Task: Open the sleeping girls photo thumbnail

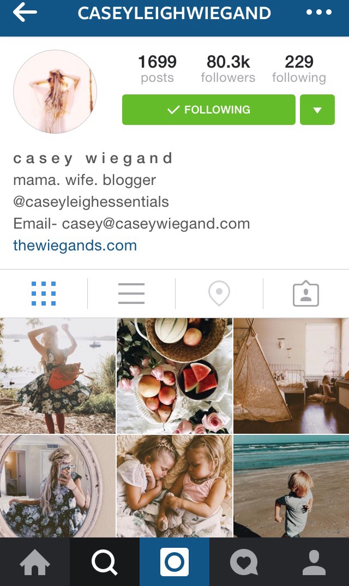Action: [x=174, y=486]
